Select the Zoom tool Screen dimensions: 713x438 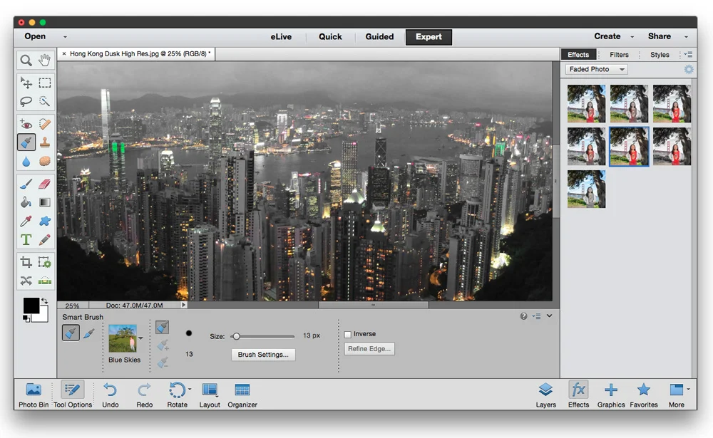26,60
